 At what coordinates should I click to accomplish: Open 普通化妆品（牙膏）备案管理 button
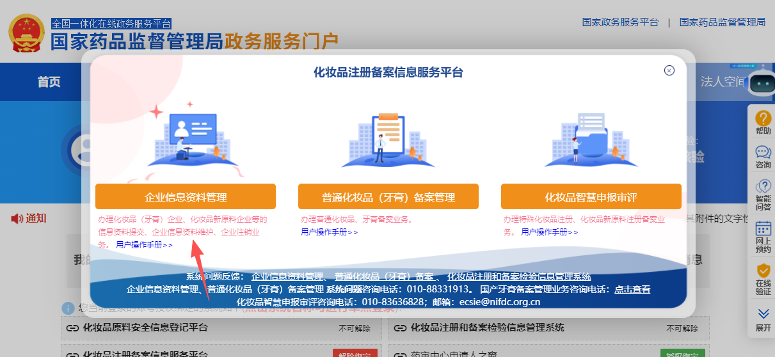click(388, 196)
